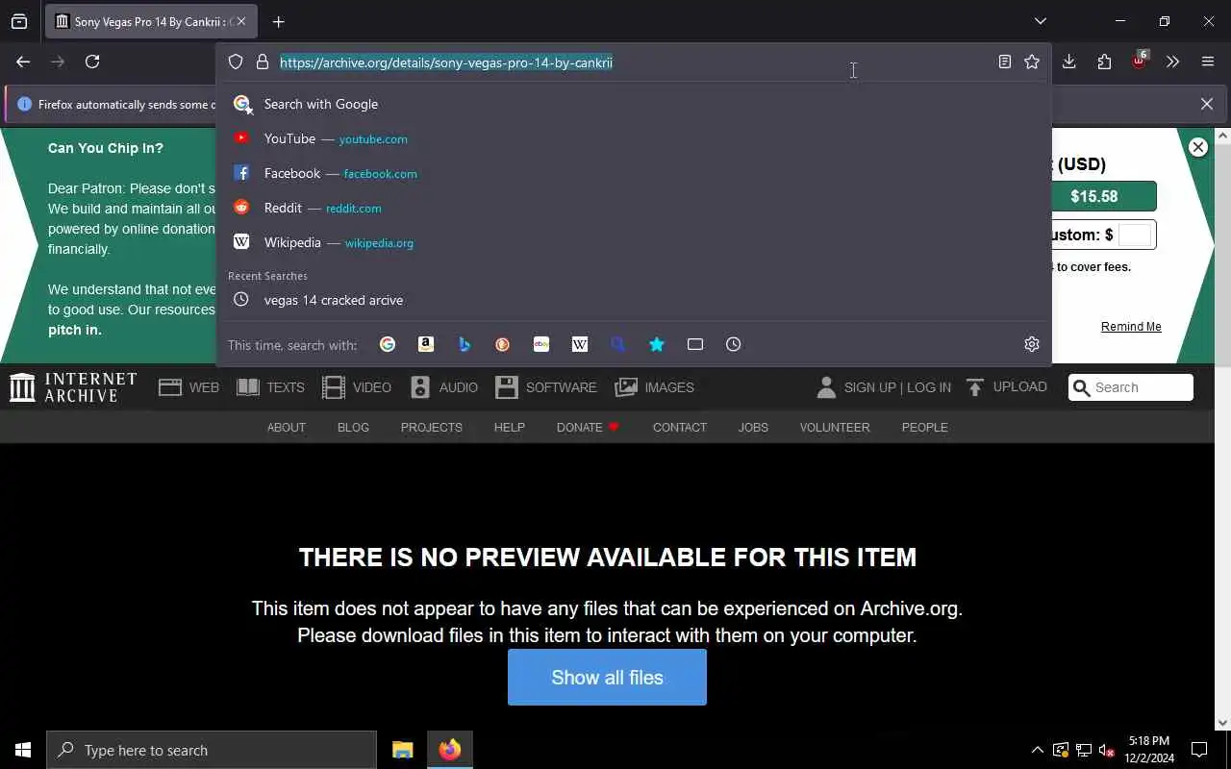Open the TEXTS section in Archive nav
Screen dimensions: 1231x769
pos(270,387)
